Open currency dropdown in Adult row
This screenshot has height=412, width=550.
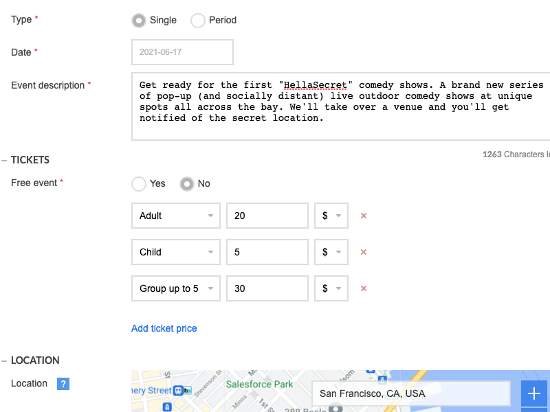(331, 216)
